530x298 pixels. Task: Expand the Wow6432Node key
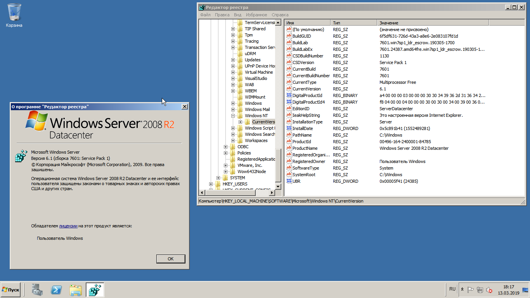click(225, 172)
